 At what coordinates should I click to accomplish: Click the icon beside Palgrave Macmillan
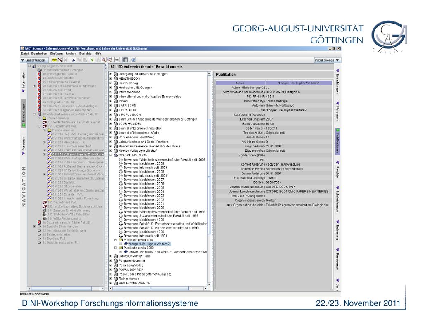[x=116, y=261]
